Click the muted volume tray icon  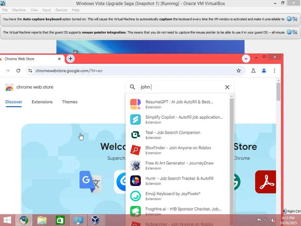click(x=273, y=220)
